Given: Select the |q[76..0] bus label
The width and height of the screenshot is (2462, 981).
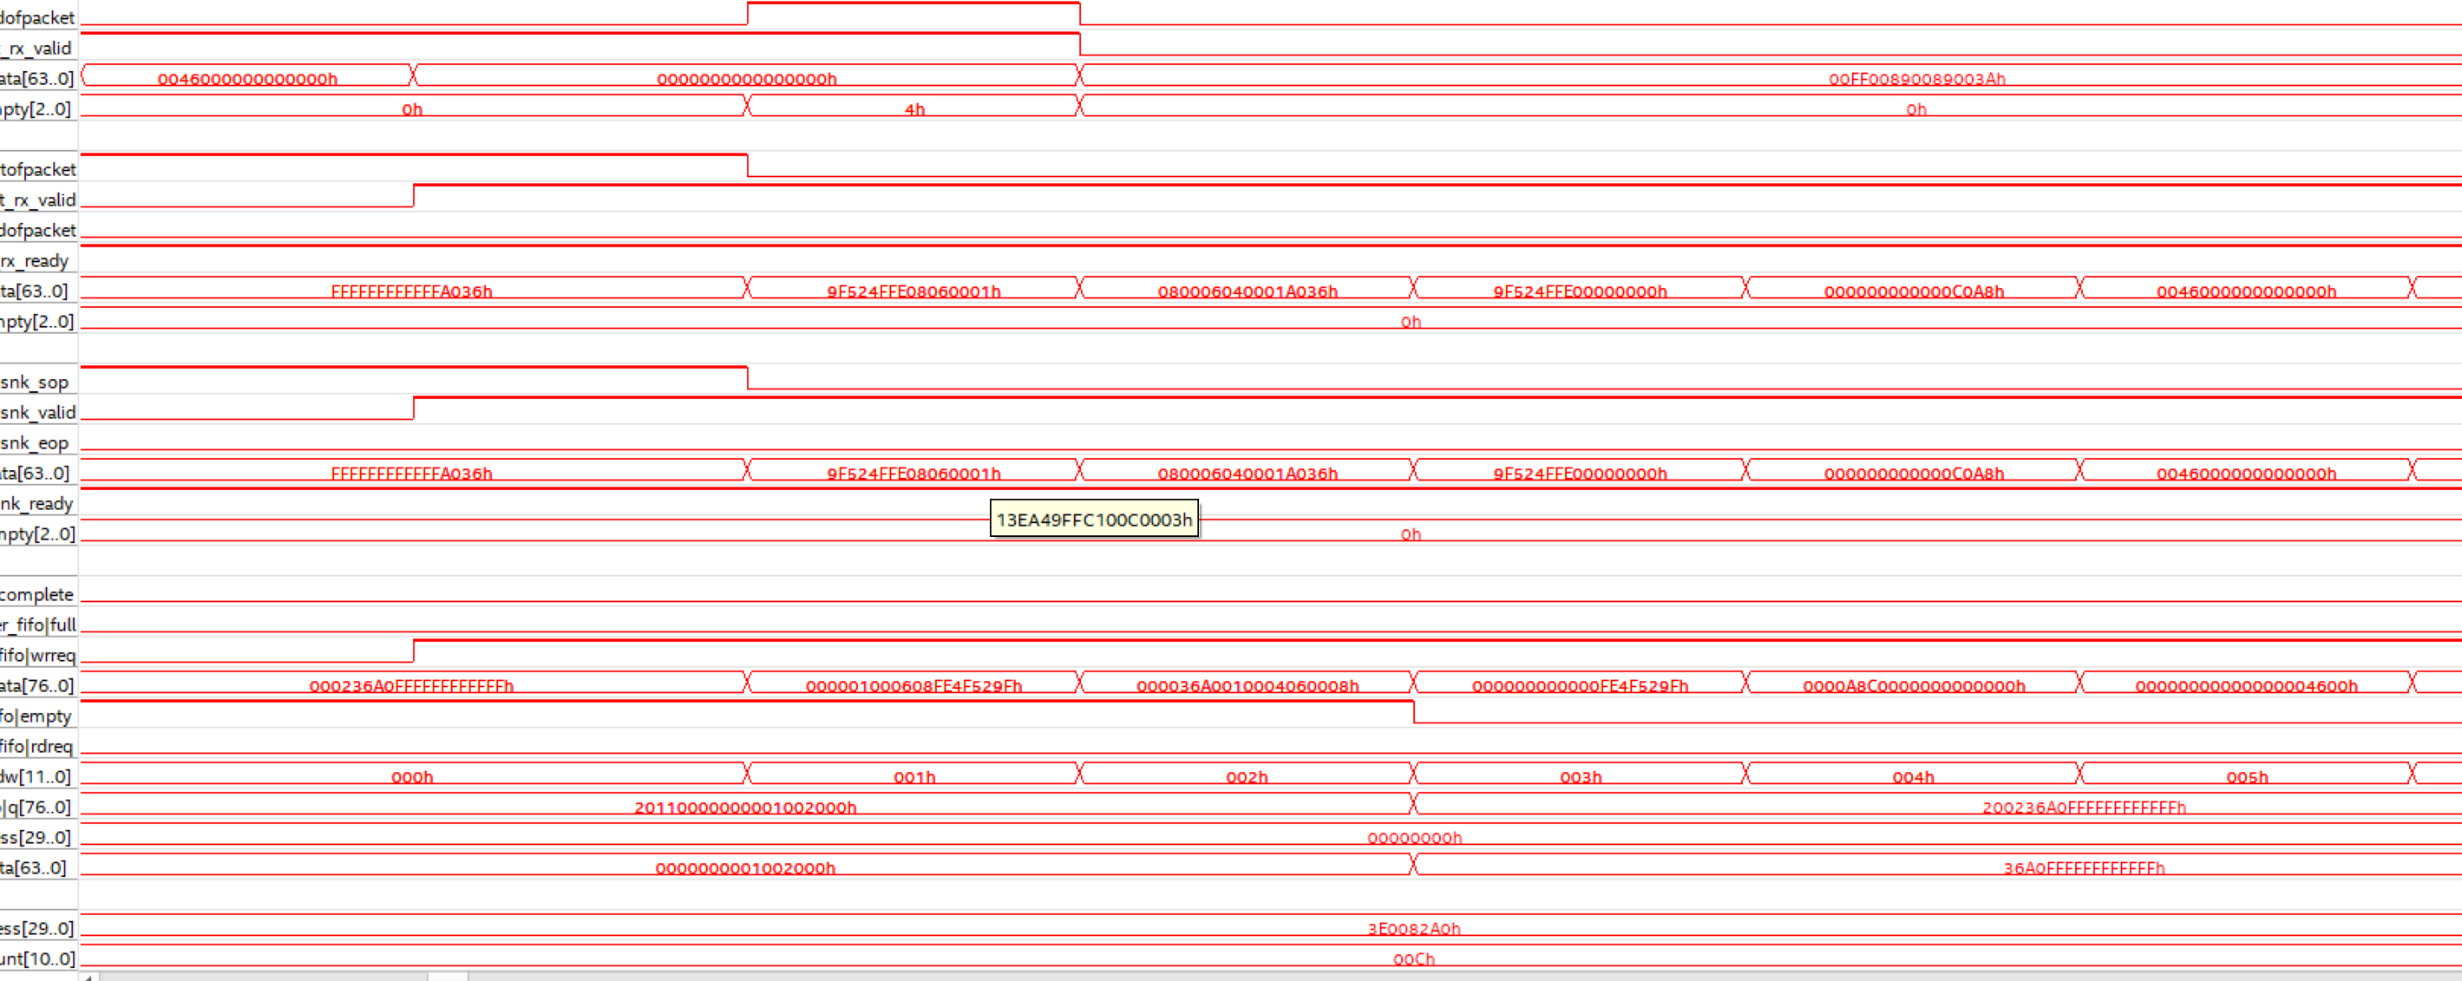Looking at the screenshot, I should coord(36,808).
